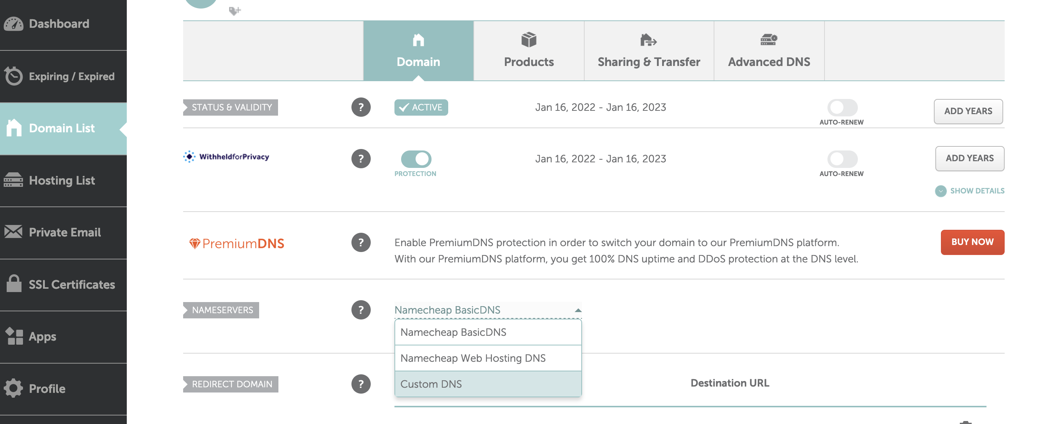1041x424 pixels.
Task: Choose Namecheap Web Hosting DNS option
Action: click(x=488, y=358)
